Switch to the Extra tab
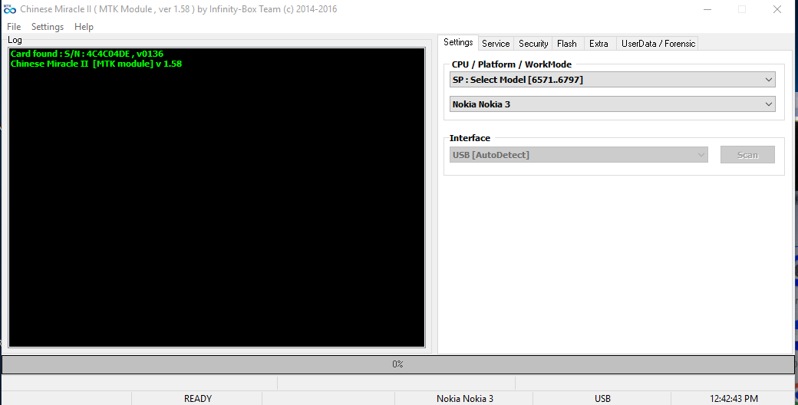Image resolution: width=798 pixels, height=405 pixels. coord(598,43)
